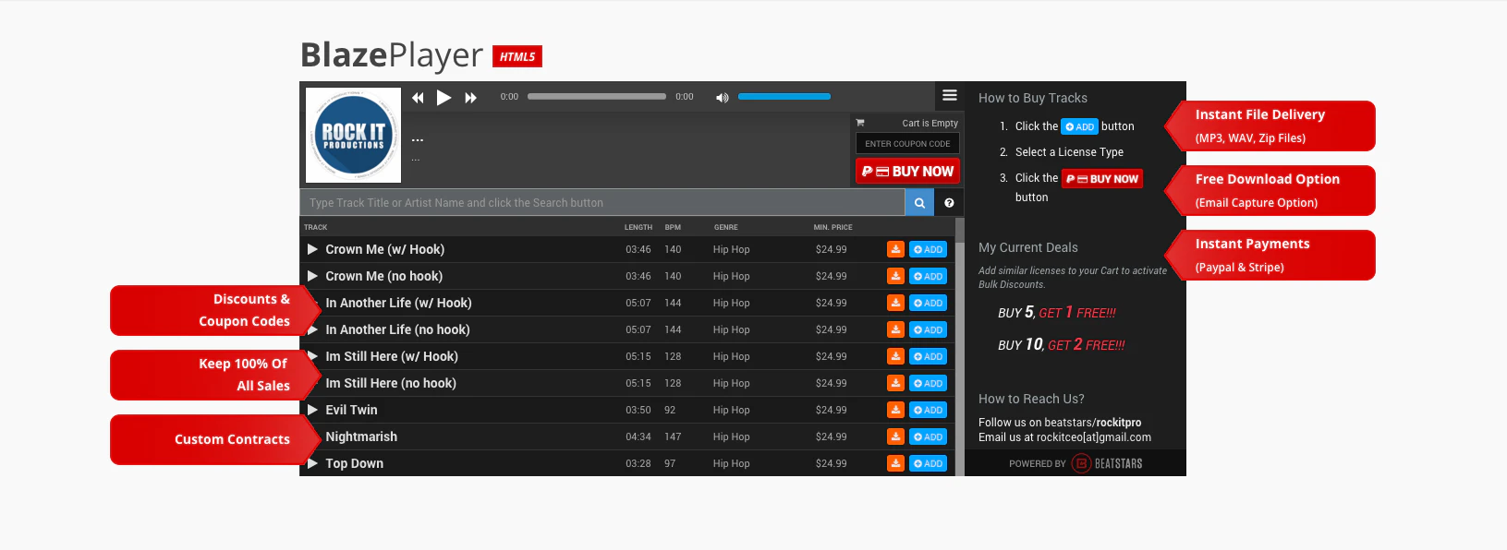Click the Instant Payments callout
1507x550 pixels.
1270,256
